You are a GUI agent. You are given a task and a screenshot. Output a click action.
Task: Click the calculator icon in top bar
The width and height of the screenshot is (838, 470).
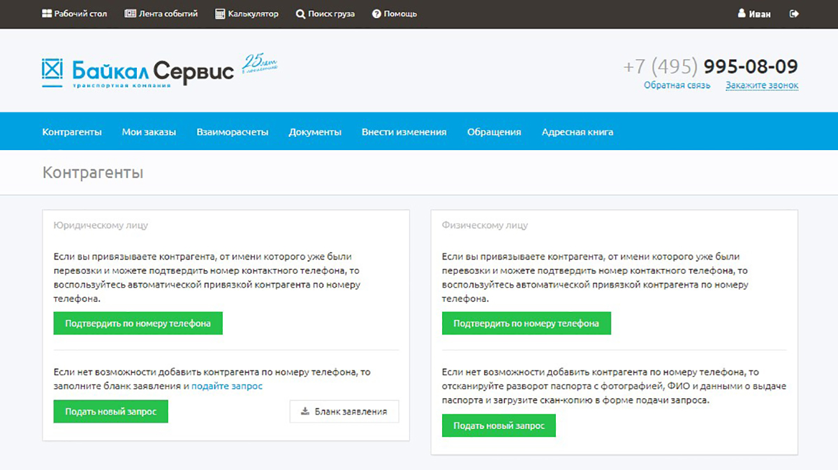pyautogui.click(x=220, y=13)
